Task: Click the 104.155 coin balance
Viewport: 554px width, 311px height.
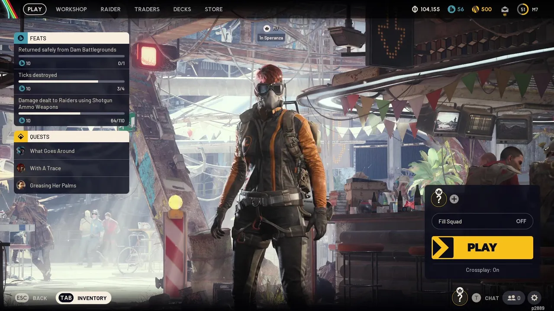Action: point(430,9)
